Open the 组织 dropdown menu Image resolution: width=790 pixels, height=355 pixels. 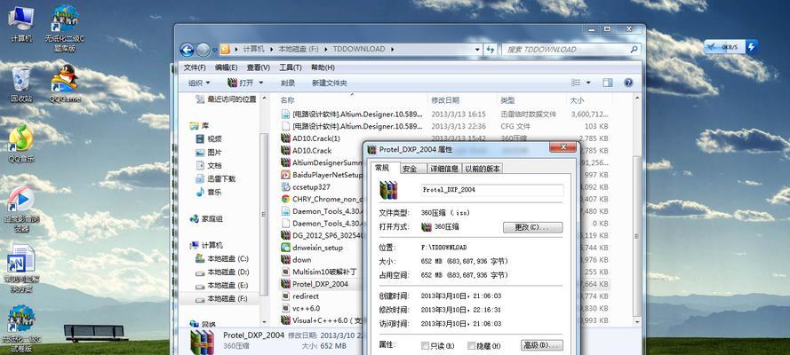tap(199, 83)
